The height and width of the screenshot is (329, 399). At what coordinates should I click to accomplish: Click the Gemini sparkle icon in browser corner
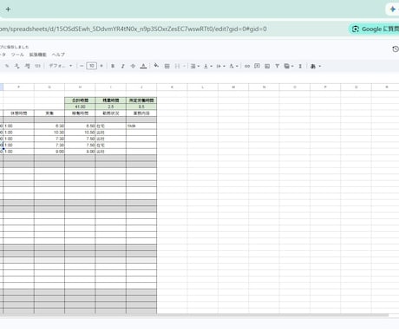pyautogui.click(x=393, y=10)
